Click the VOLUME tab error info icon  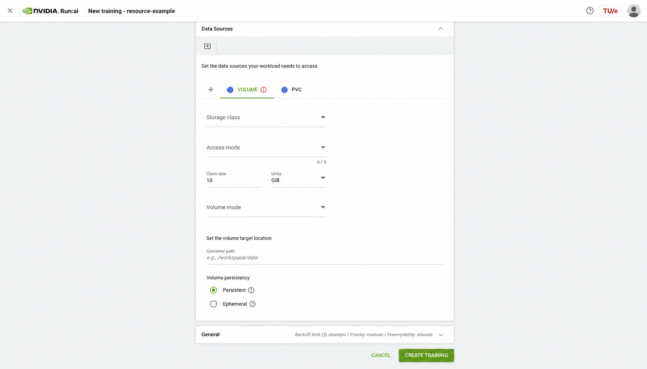[x=264, y=90]
